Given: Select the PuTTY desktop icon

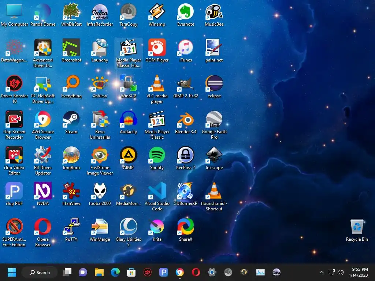Looking at the screenshot, I should (x=71, y=226).
